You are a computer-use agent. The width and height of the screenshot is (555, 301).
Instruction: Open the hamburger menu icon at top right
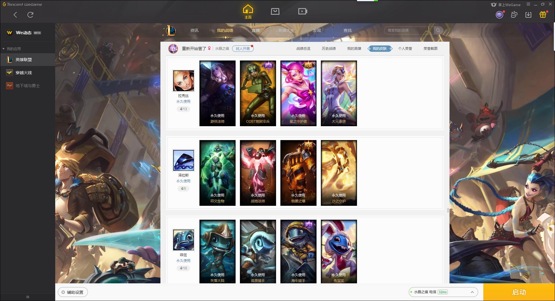pos(528,4)
